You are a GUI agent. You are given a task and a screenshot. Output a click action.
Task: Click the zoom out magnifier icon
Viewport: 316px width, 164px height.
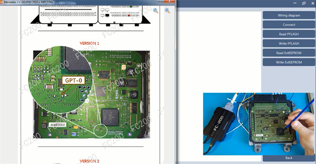[156, 11]
